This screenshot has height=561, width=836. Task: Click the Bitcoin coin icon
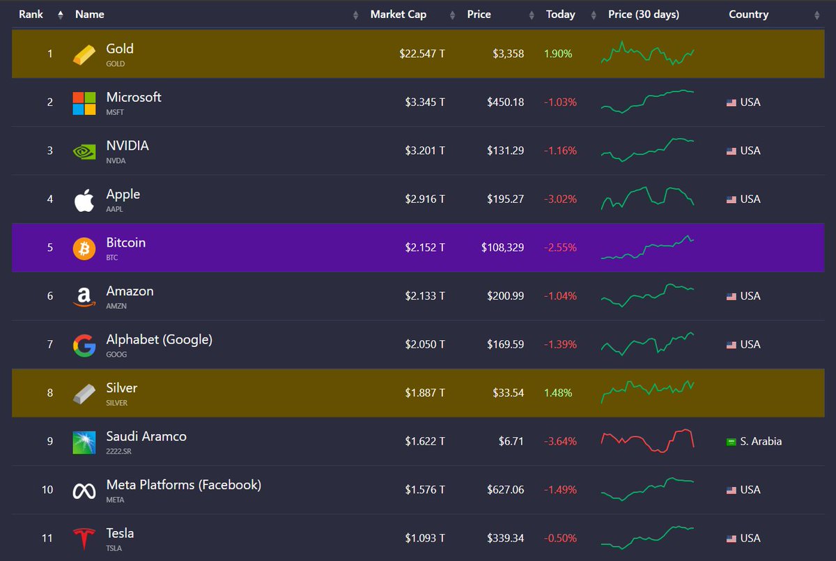click(84, 247)
